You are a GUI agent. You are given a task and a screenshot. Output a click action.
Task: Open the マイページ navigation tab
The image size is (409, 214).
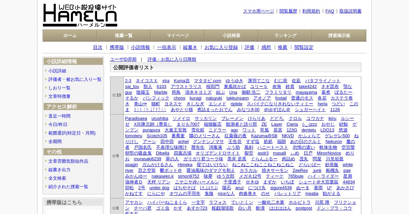click(178, 36)
